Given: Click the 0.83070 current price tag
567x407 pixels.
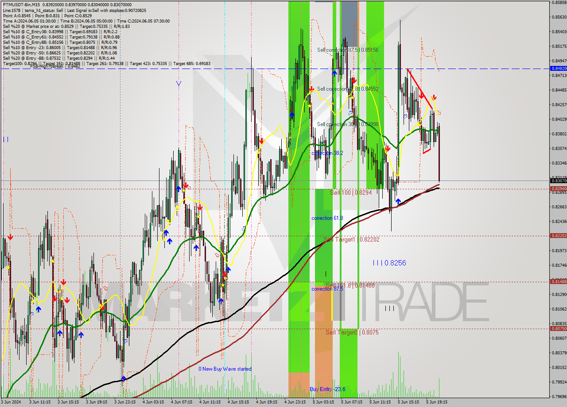Looking at the screenshot, I should pos(558,180).
